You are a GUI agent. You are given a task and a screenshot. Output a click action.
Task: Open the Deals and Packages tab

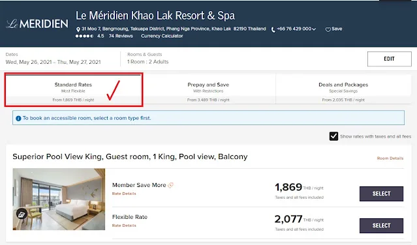343,89
